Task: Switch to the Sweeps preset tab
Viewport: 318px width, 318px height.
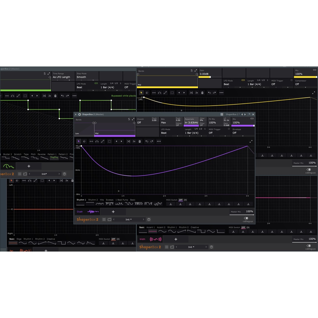Action: tap(110, 200)
